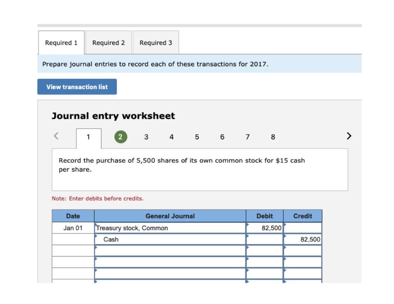Screen dimensions: 394x304
Task: Open journal entry page 3
Action: point(146,137)
